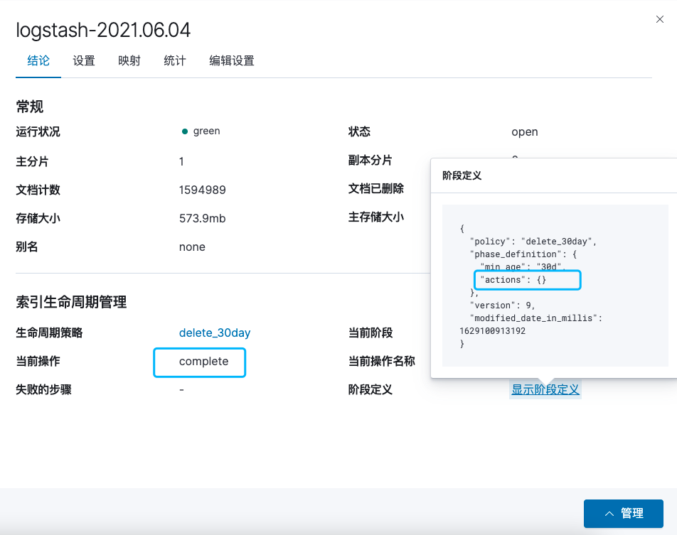Expand the 管理 button menu
The width and height of the screenshot is (677, 535).
623,514
